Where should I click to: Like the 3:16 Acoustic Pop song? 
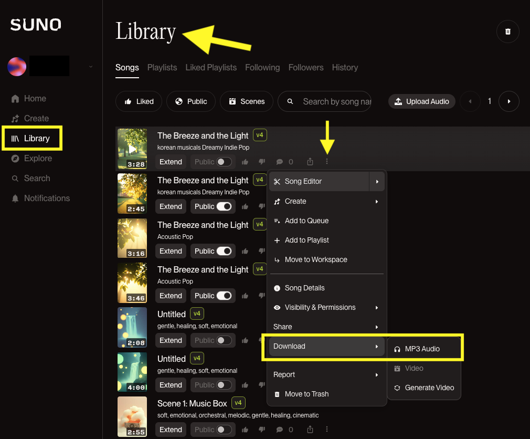point(245,251)
